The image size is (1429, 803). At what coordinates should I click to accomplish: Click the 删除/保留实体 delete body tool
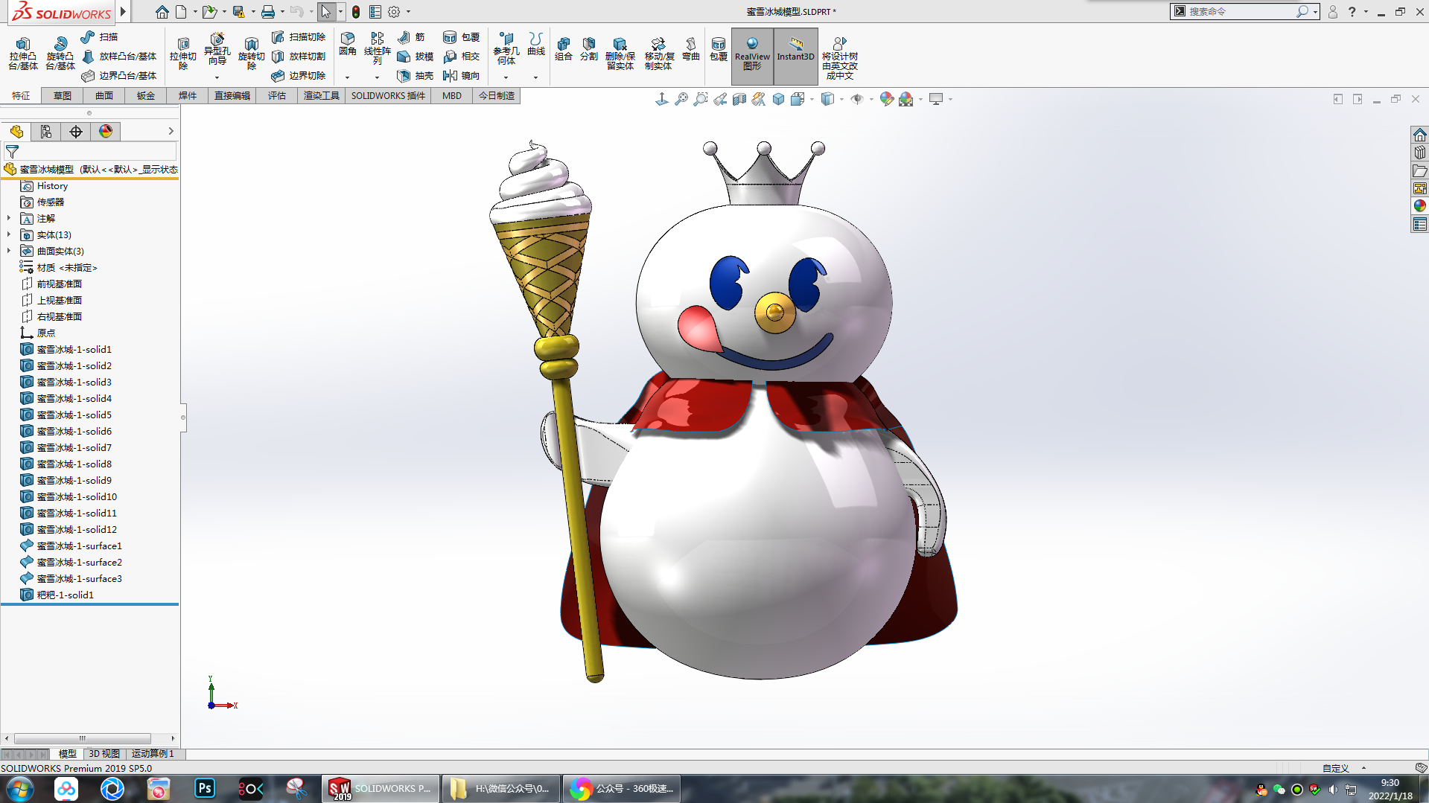(x=620, y=54)
